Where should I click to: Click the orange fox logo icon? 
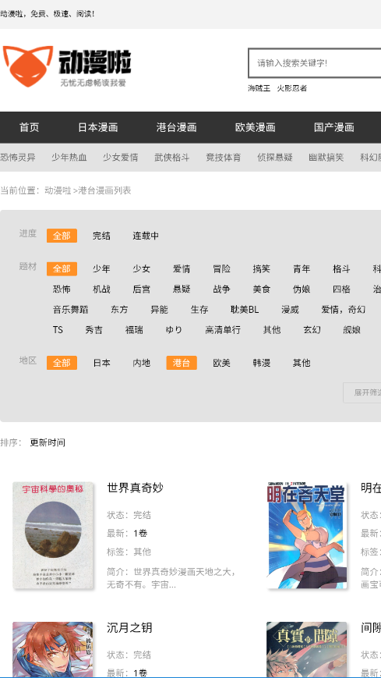click(x=28, y=66)
